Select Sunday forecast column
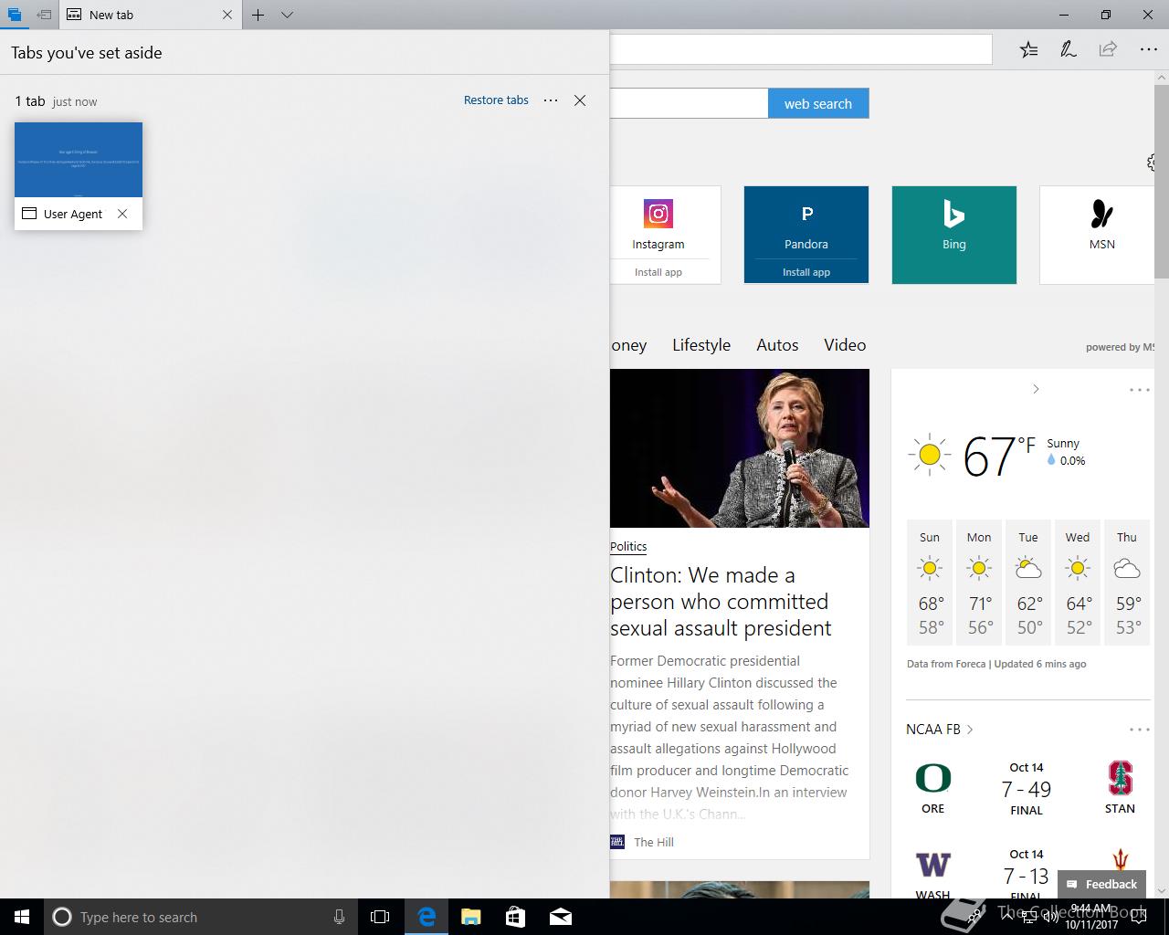 pos(930,583)
